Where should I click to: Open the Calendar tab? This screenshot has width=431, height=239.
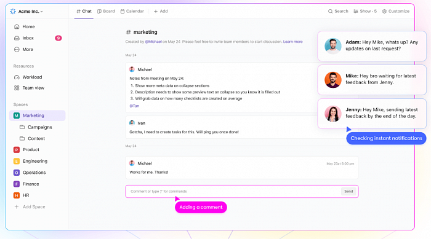click(132, 11)
